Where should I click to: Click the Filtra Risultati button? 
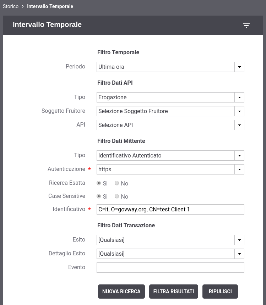point(174,292)
